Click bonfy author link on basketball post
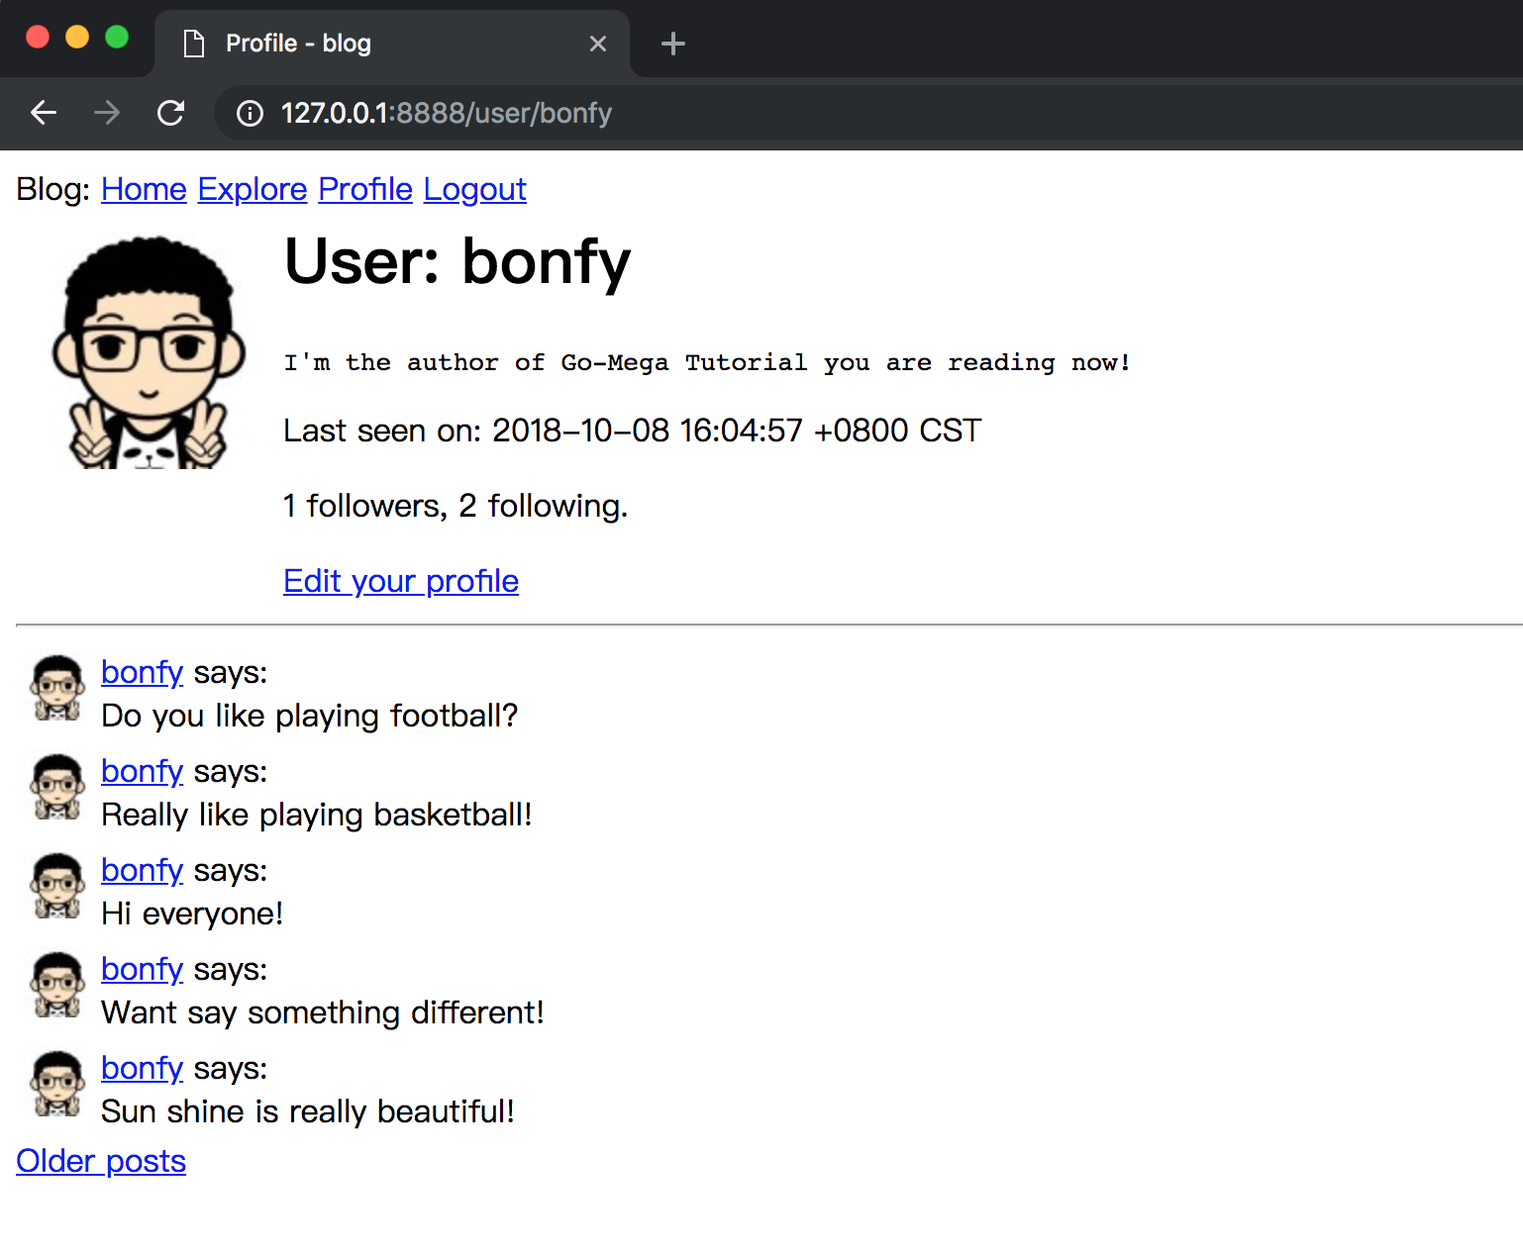This screenshot has height=1251, width=1523. click(x=142, y=771)
